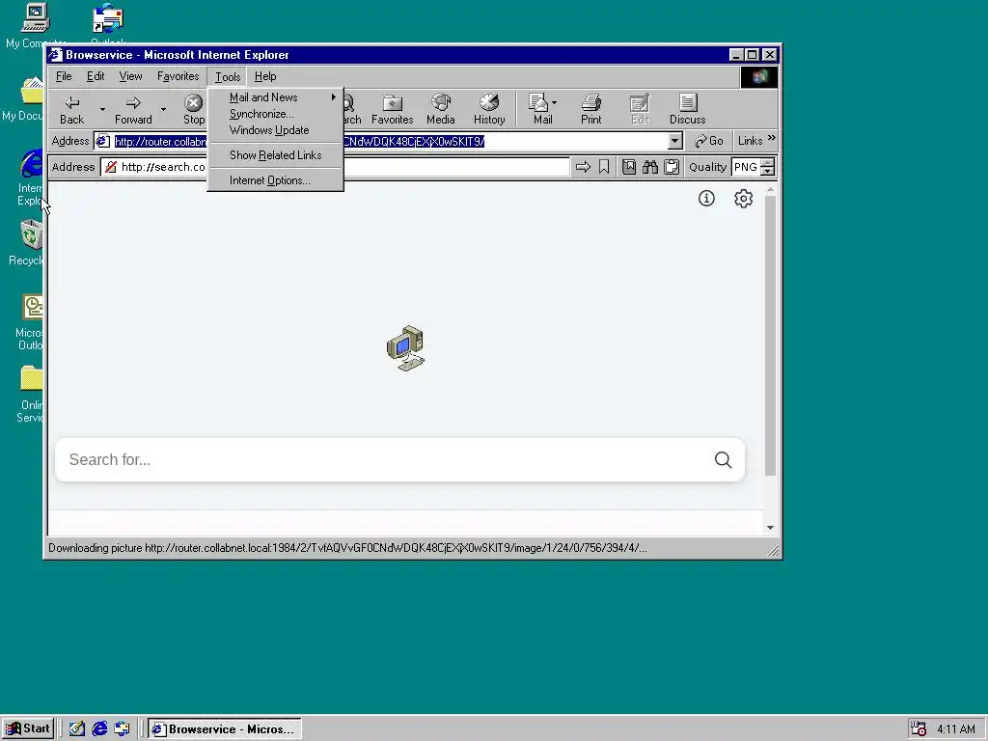Click the Browservice bookmark ribbon icon
The image size is (988, 741).
[604, 167]
